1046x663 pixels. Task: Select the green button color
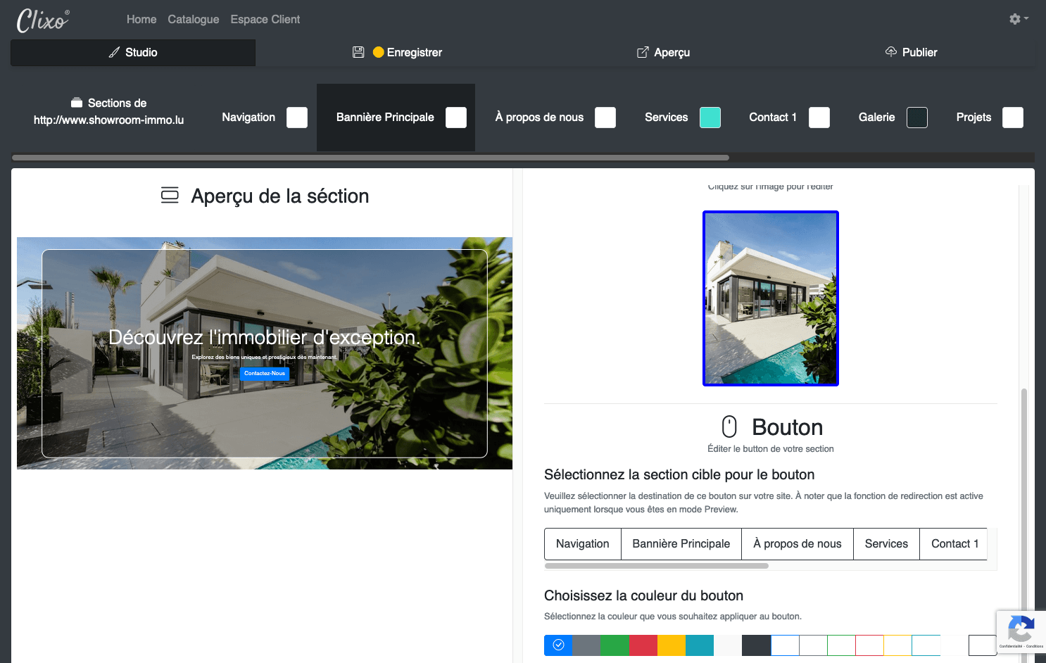click(615, 645)
